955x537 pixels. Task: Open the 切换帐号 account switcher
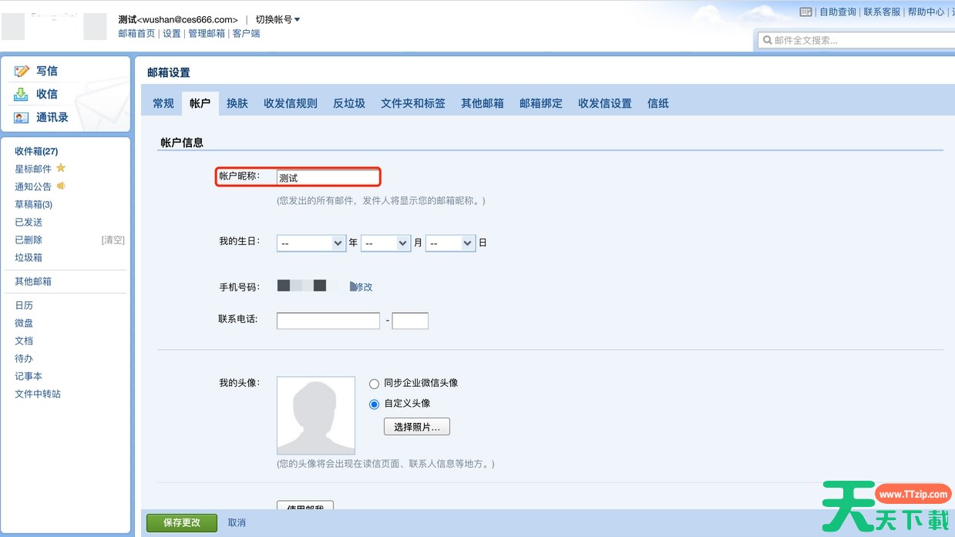click(274, 18)
